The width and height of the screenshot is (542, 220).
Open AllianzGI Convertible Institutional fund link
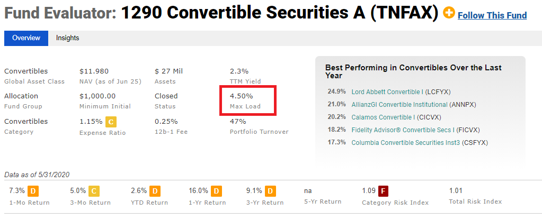[x=399, y=105]
